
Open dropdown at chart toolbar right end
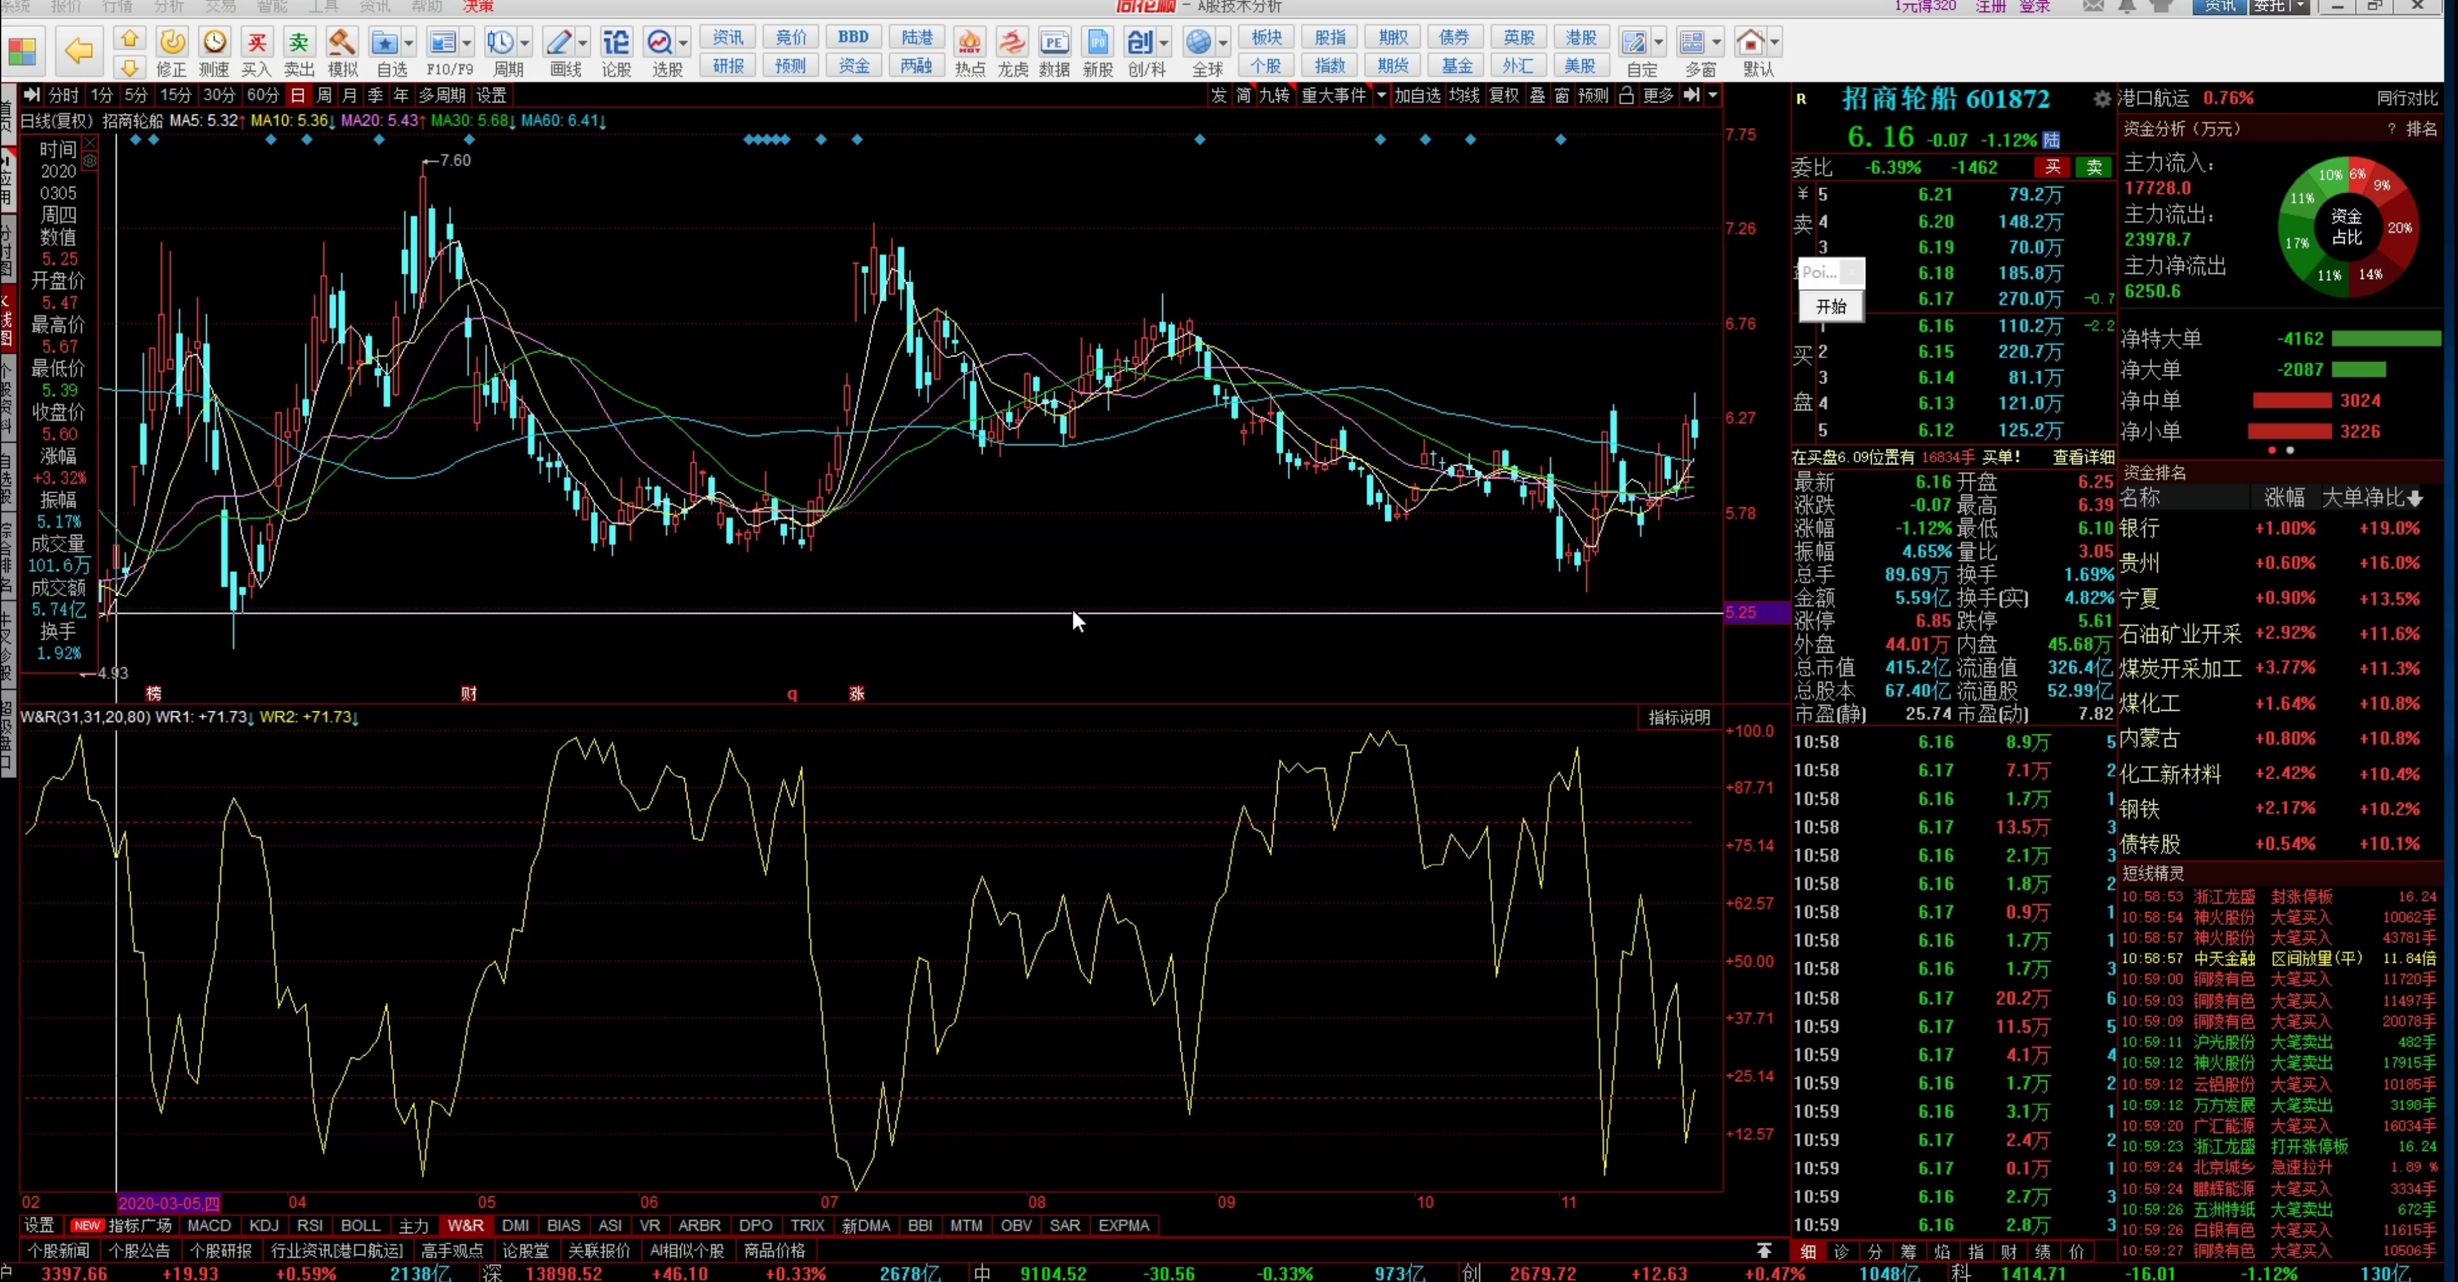pos(1713,95)
